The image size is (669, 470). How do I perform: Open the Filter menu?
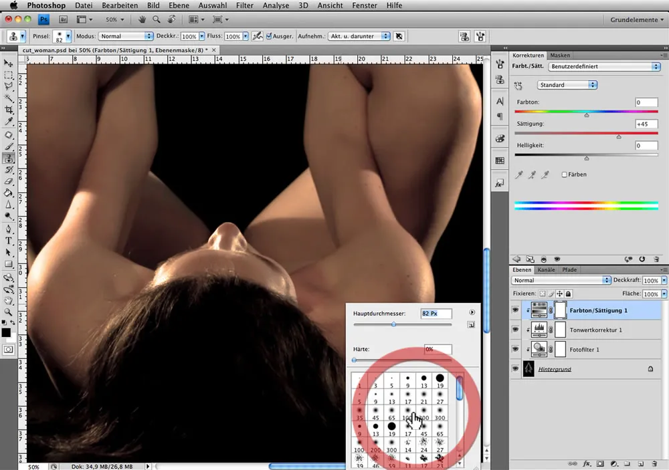(x=244, y=5)
